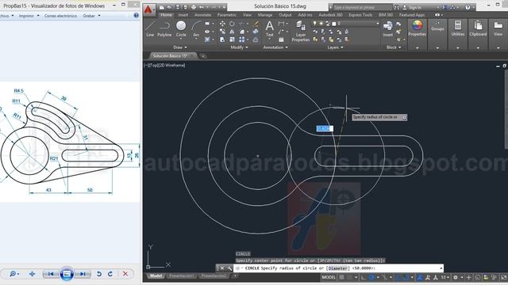The width and height of the screenshot is (508, 285).
Task: Open the Text annotation tool
Action: (x=270, y=28)
